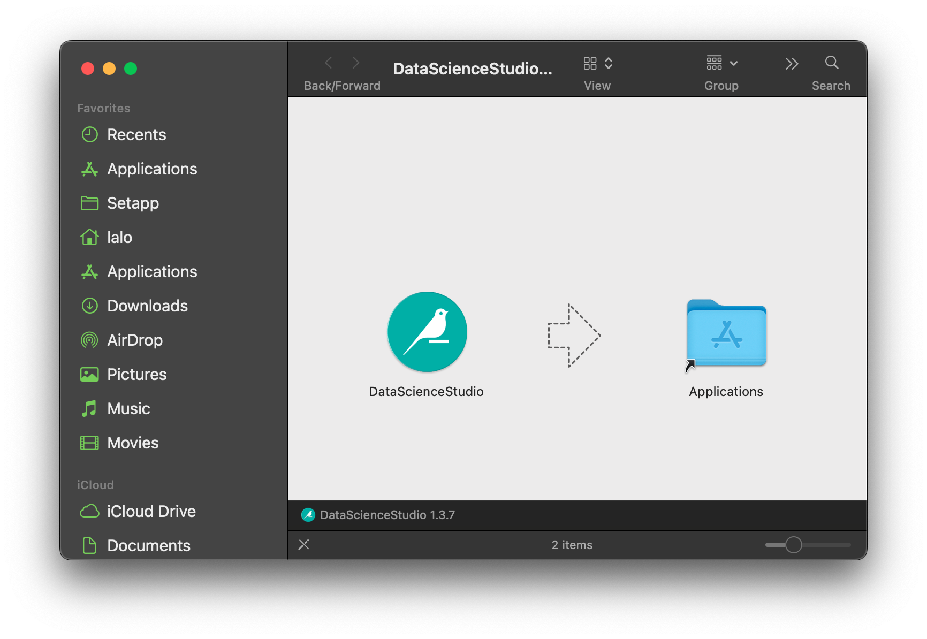
Task: Click the customize path bar icon
Action: point(304,545)
